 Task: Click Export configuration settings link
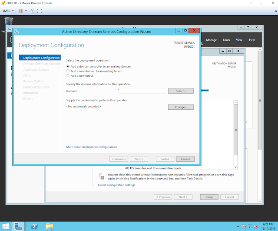(116, 185)
